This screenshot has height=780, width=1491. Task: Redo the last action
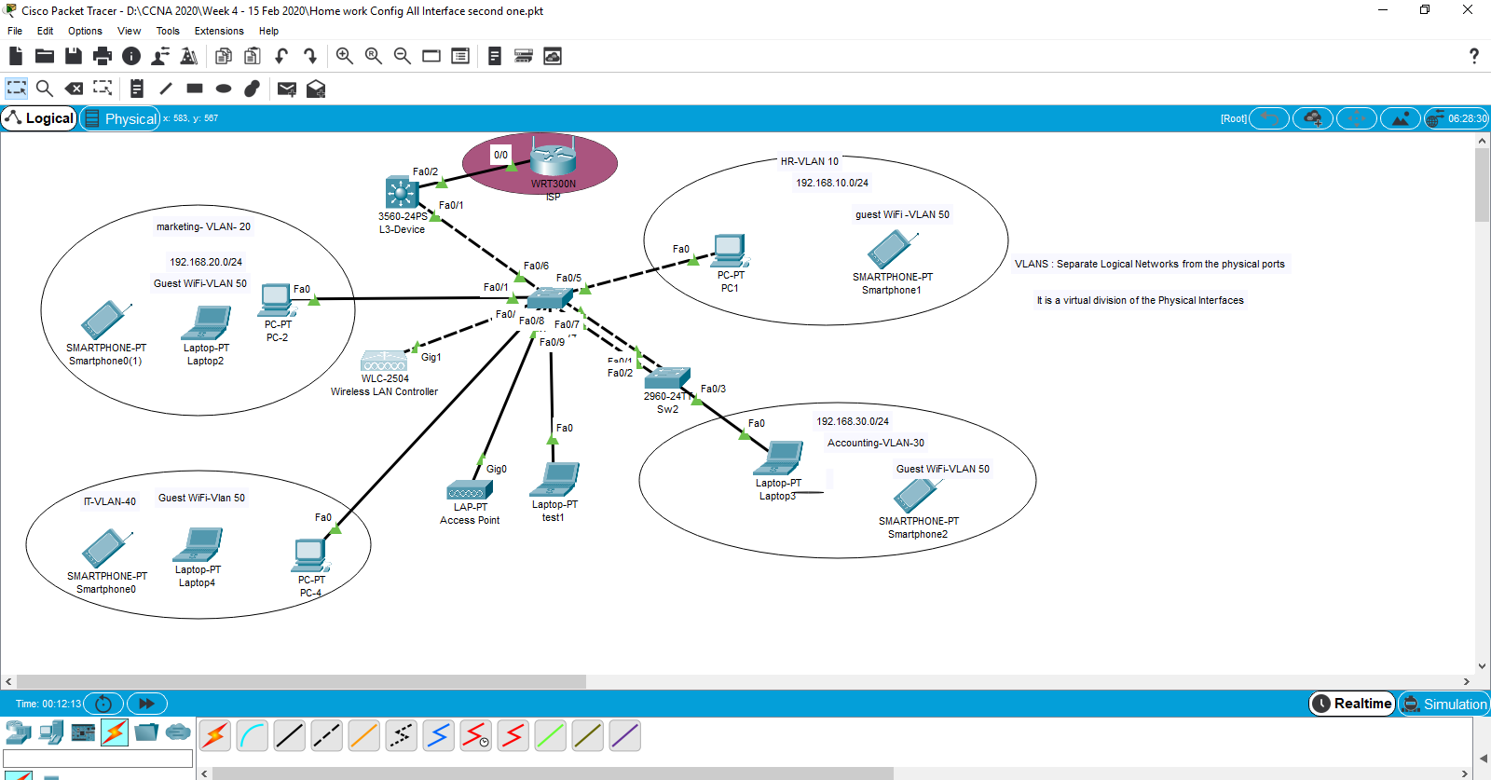click(310, 56)
